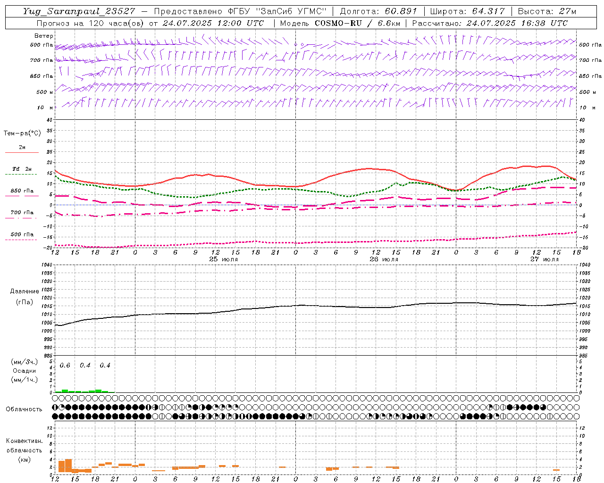Click the 27 июля date label

point(545,259)
